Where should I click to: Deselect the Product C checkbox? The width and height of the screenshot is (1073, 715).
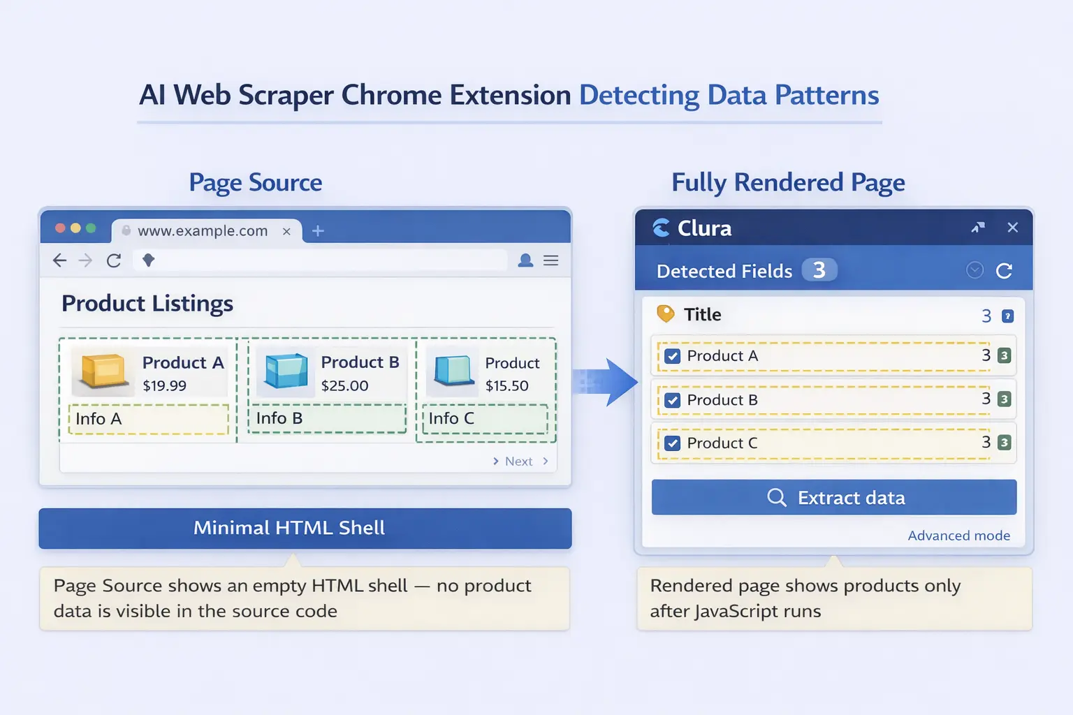pyautogui.click(x=671, y=443)
